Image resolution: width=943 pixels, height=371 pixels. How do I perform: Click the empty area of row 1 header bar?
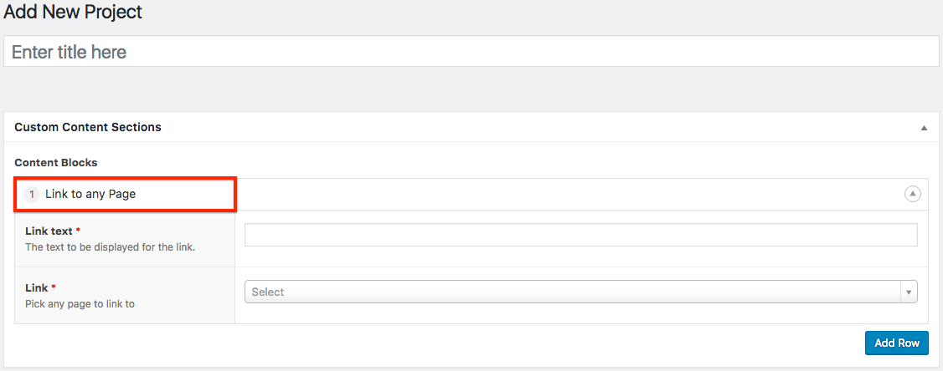(569, 194)
